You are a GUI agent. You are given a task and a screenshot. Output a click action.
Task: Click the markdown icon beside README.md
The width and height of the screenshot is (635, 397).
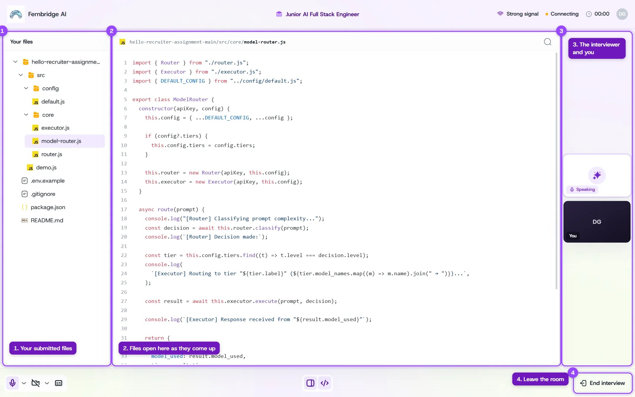point(25,221)
